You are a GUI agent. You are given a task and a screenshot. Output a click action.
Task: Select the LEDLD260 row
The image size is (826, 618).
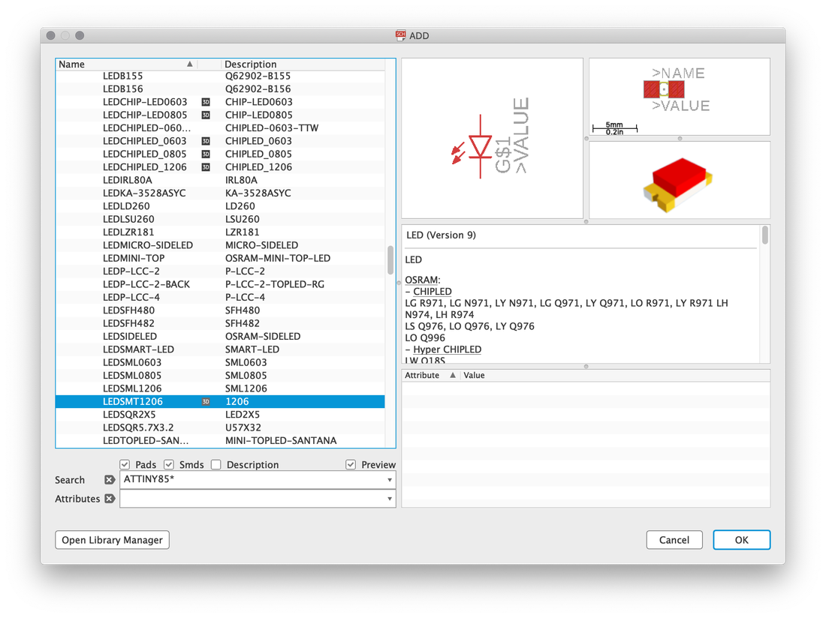(x=220, y=206)
